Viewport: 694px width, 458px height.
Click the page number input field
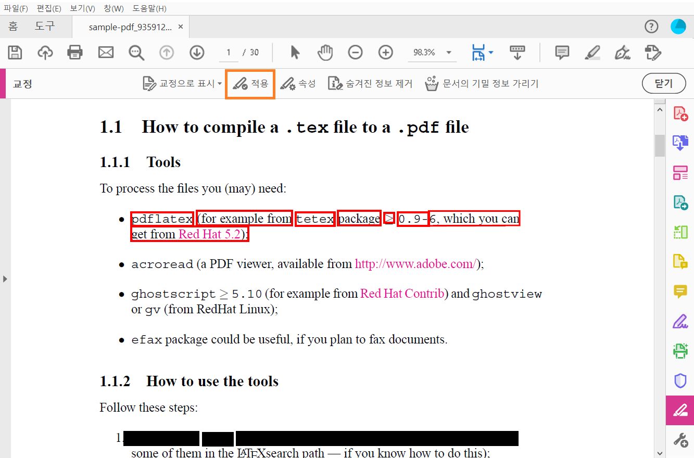[x=229, y=52]
